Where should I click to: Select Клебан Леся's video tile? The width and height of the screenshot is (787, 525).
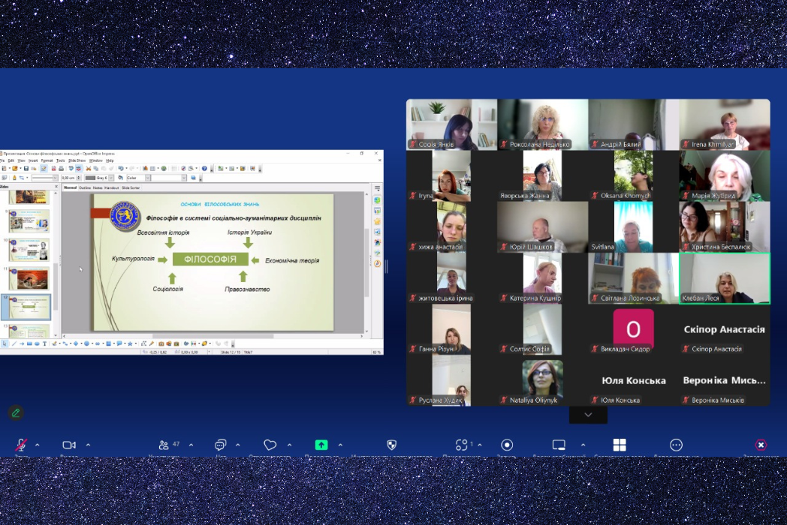[x=724, y=278]
